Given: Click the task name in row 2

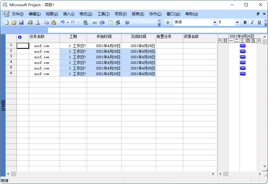Looking at the screenshot, I should 42,52.
